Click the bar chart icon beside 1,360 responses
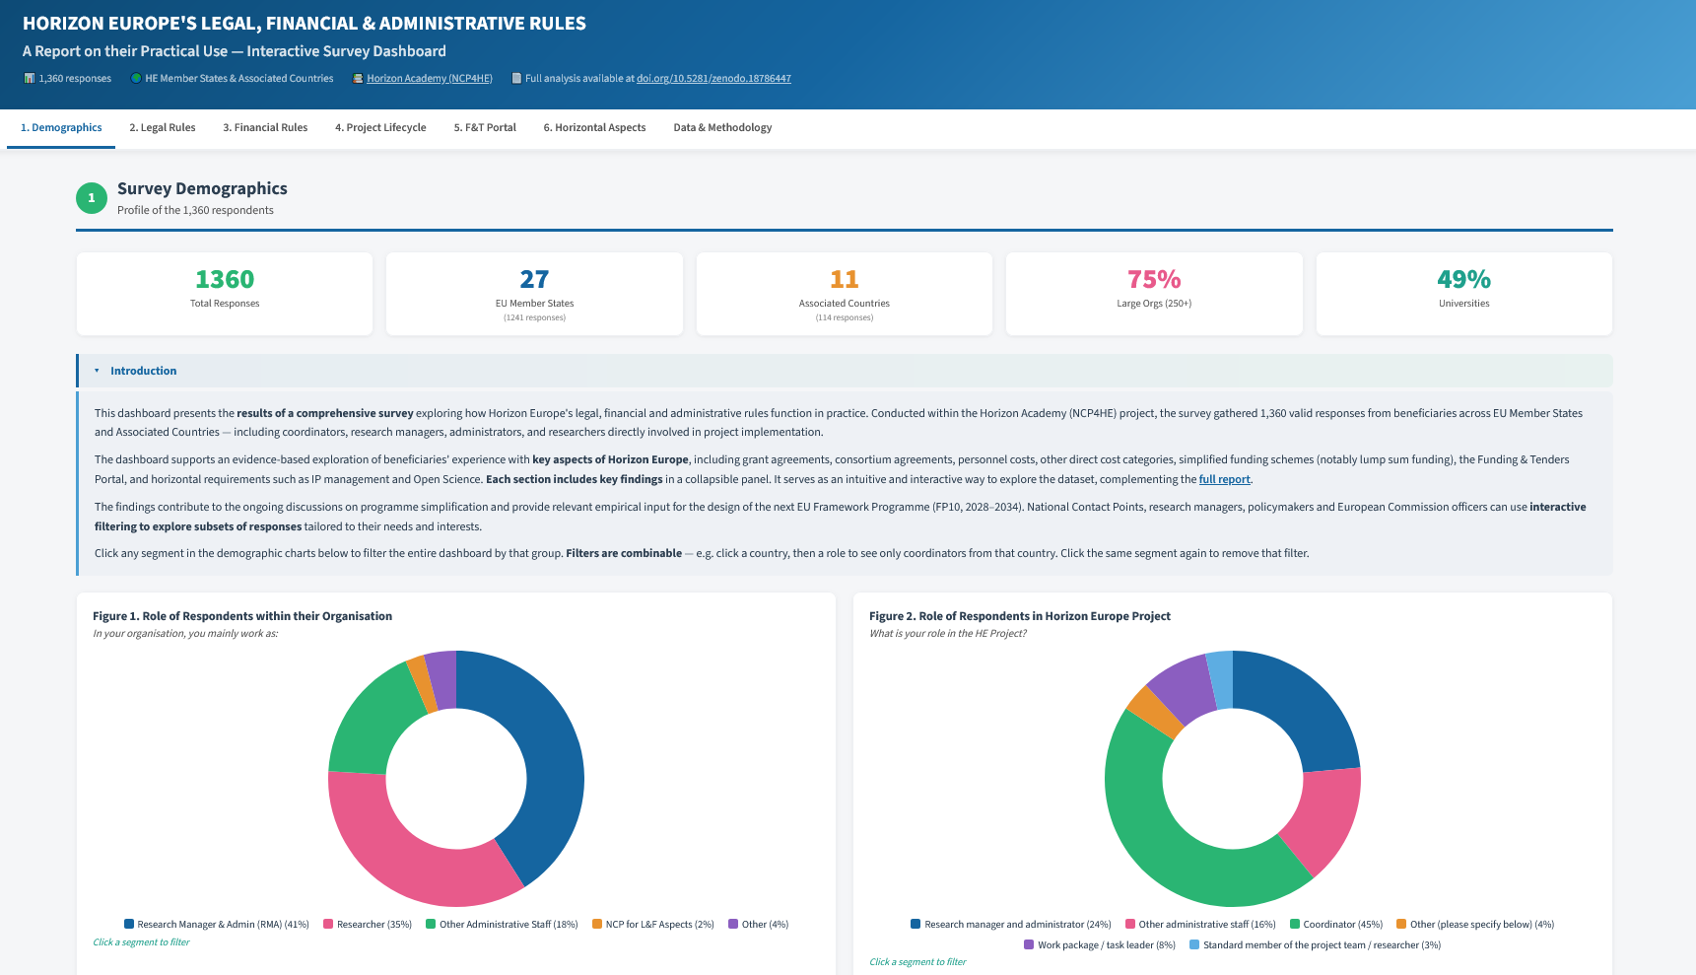The height and width of the screenshot is (975, 1696). [x=29, y=78]
